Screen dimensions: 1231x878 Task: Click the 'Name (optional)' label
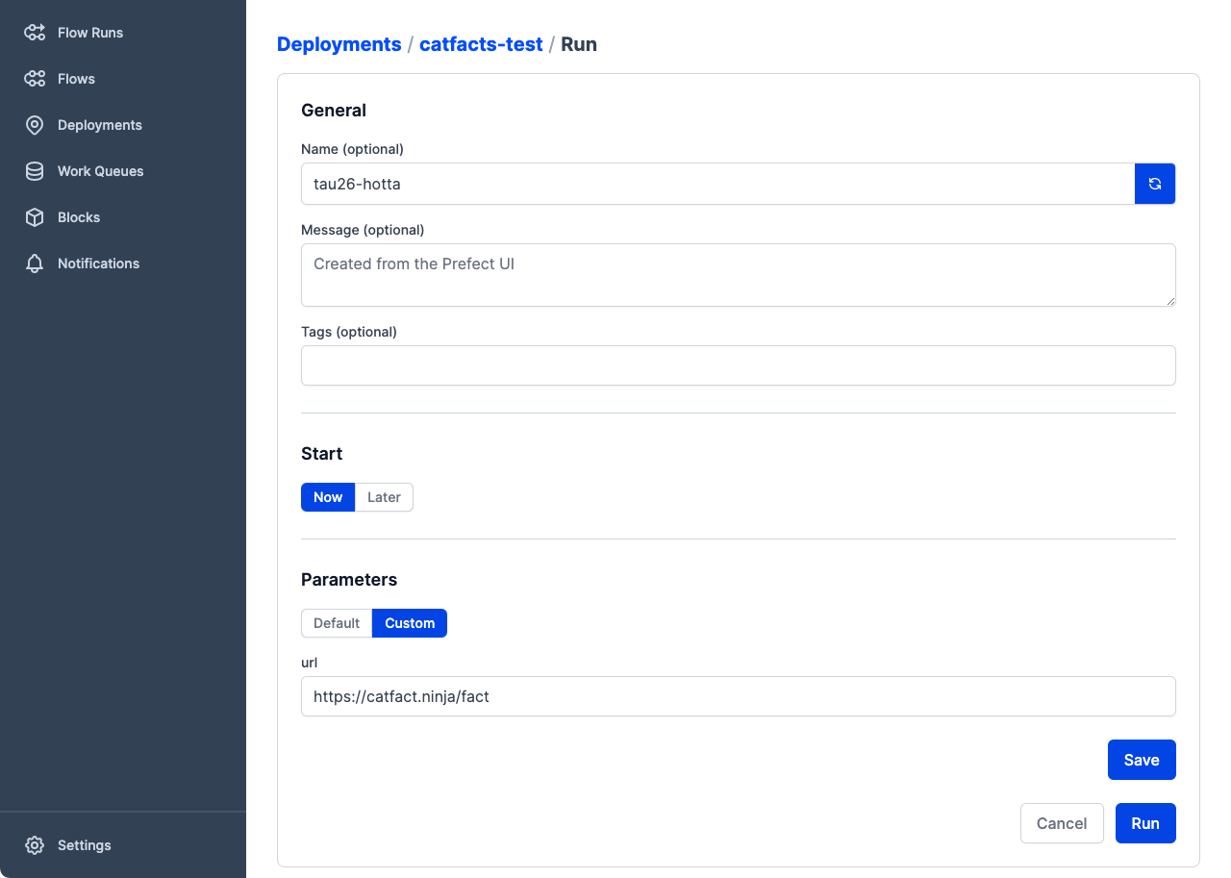tap(353, 149)
